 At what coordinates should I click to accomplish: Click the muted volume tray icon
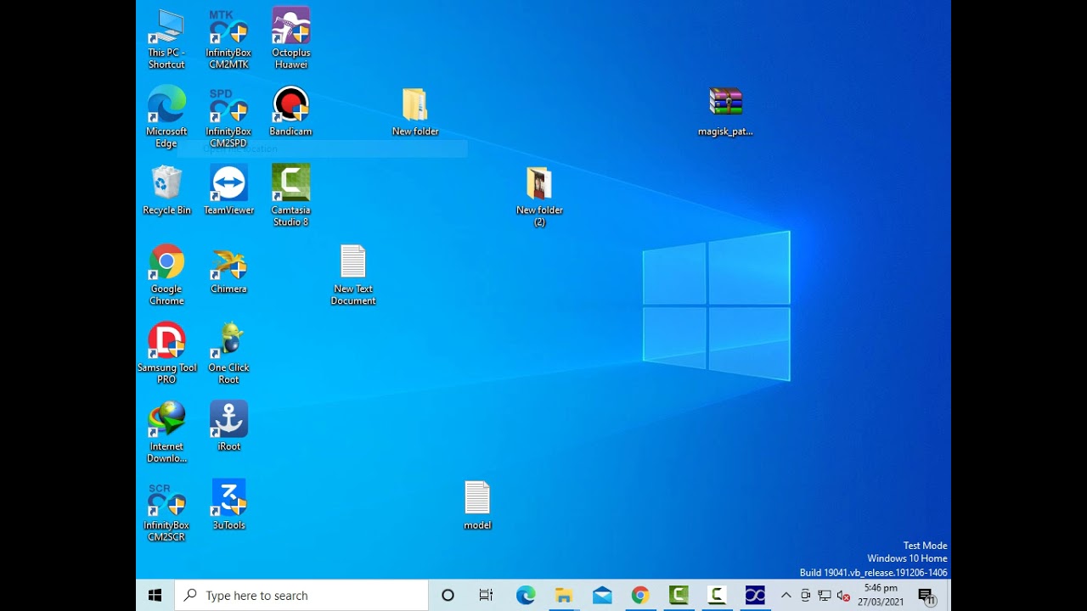pyautogui.click(x=843, y=596)
